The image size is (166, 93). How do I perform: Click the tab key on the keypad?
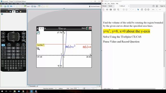pyautogui.click(x=3, y=40)
